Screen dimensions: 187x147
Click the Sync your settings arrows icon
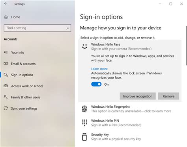[x=6, y=108]
